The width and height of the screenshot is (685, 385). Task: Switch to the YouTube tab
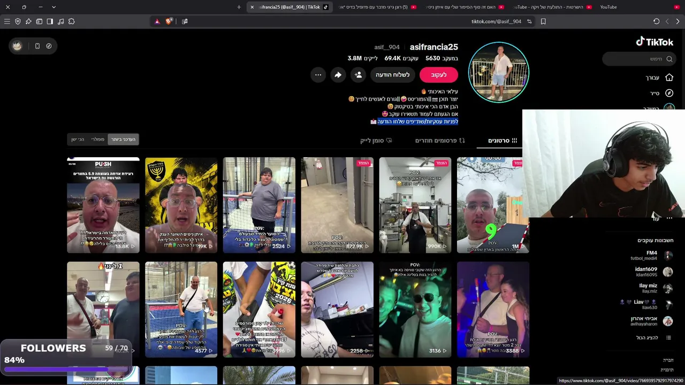coord(640,7)
